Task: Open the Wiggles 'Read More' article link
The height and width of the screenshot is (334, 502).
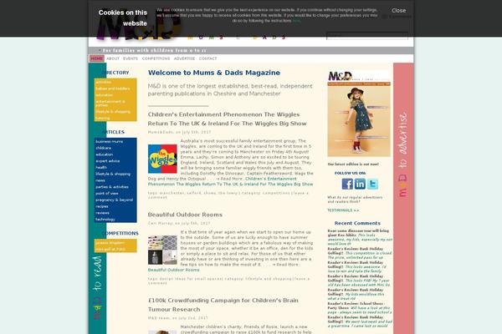Action: [x=231, y=181]
